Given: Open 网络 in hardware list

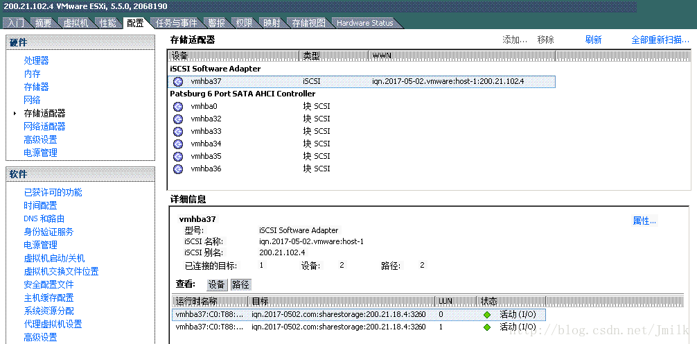Looking at the screenshot, I should 32,100.
